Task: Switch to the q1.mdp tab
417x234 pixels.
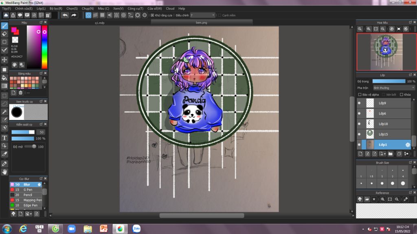Action: [x=100, y=23]
